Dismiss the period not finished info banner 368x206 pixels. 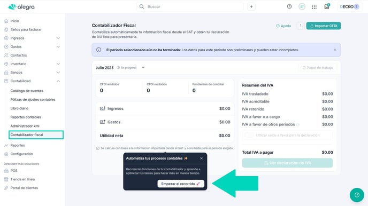point(335,50)
